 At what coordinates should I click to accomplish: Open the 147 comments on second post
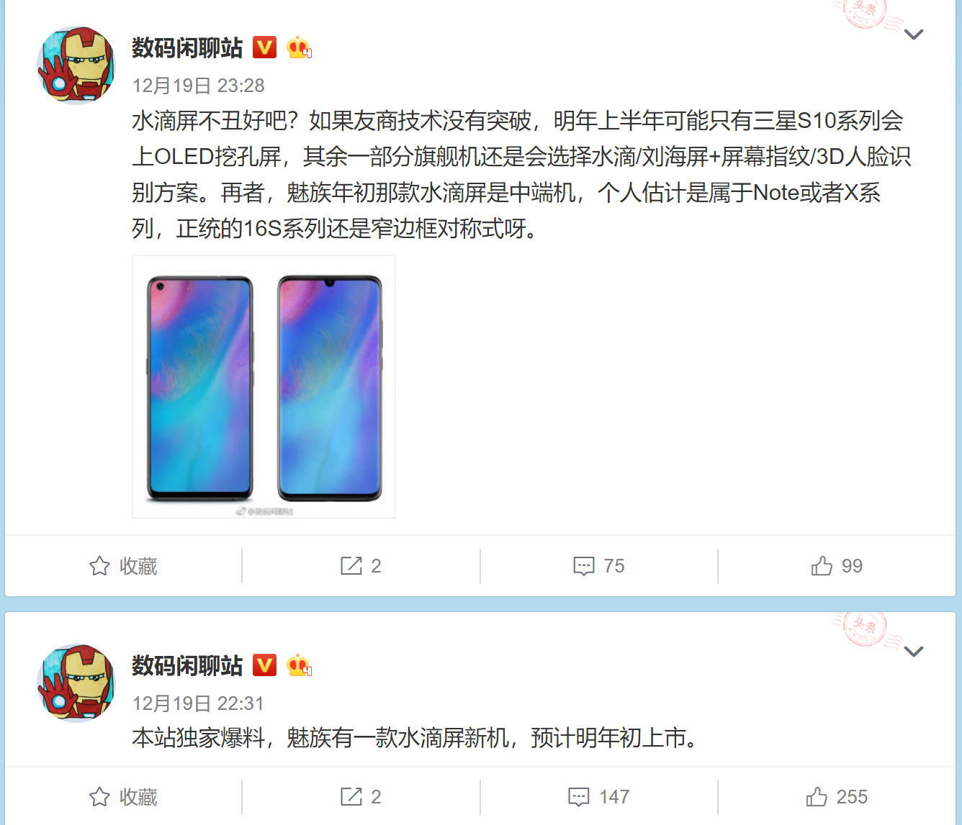click(x=599, y=797)
